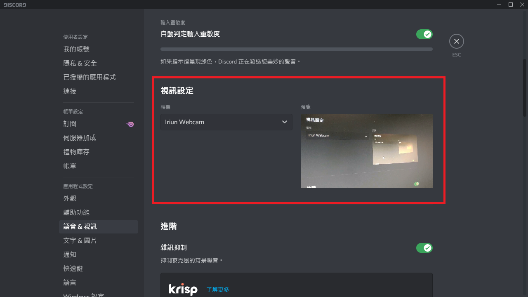This screenshot has height=297, width=528.
Task: Select 訂閱 in the sidebar
Action: tap(98, 124)
